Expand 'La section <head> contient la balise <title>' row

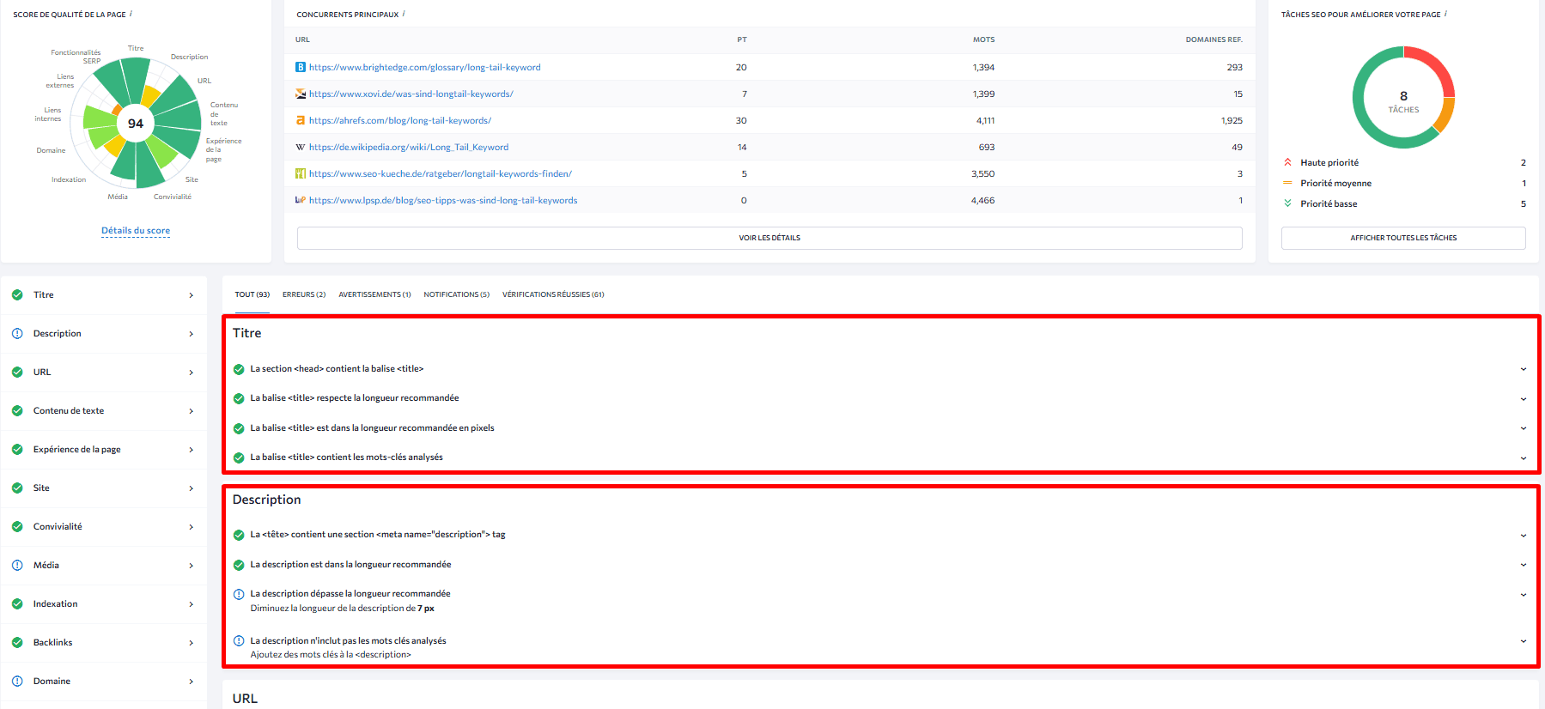[x=1523, y=369]
